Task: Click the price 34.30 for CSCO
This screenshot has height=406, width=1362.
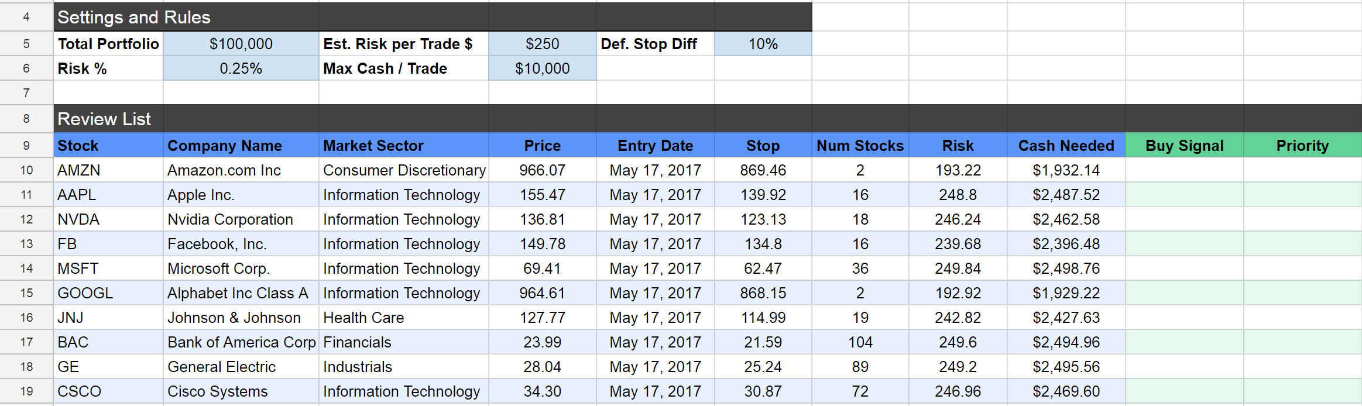Action: pyautogui.click(x=542, y=391)
